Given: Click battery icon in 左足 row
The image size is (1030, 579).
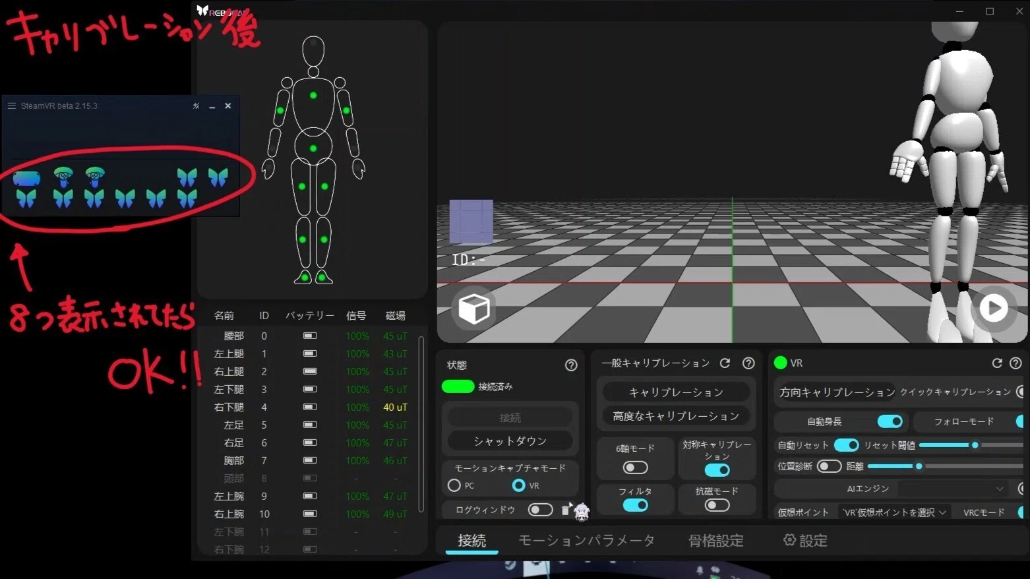Looking at the screenshot, I should coord(310,425).
